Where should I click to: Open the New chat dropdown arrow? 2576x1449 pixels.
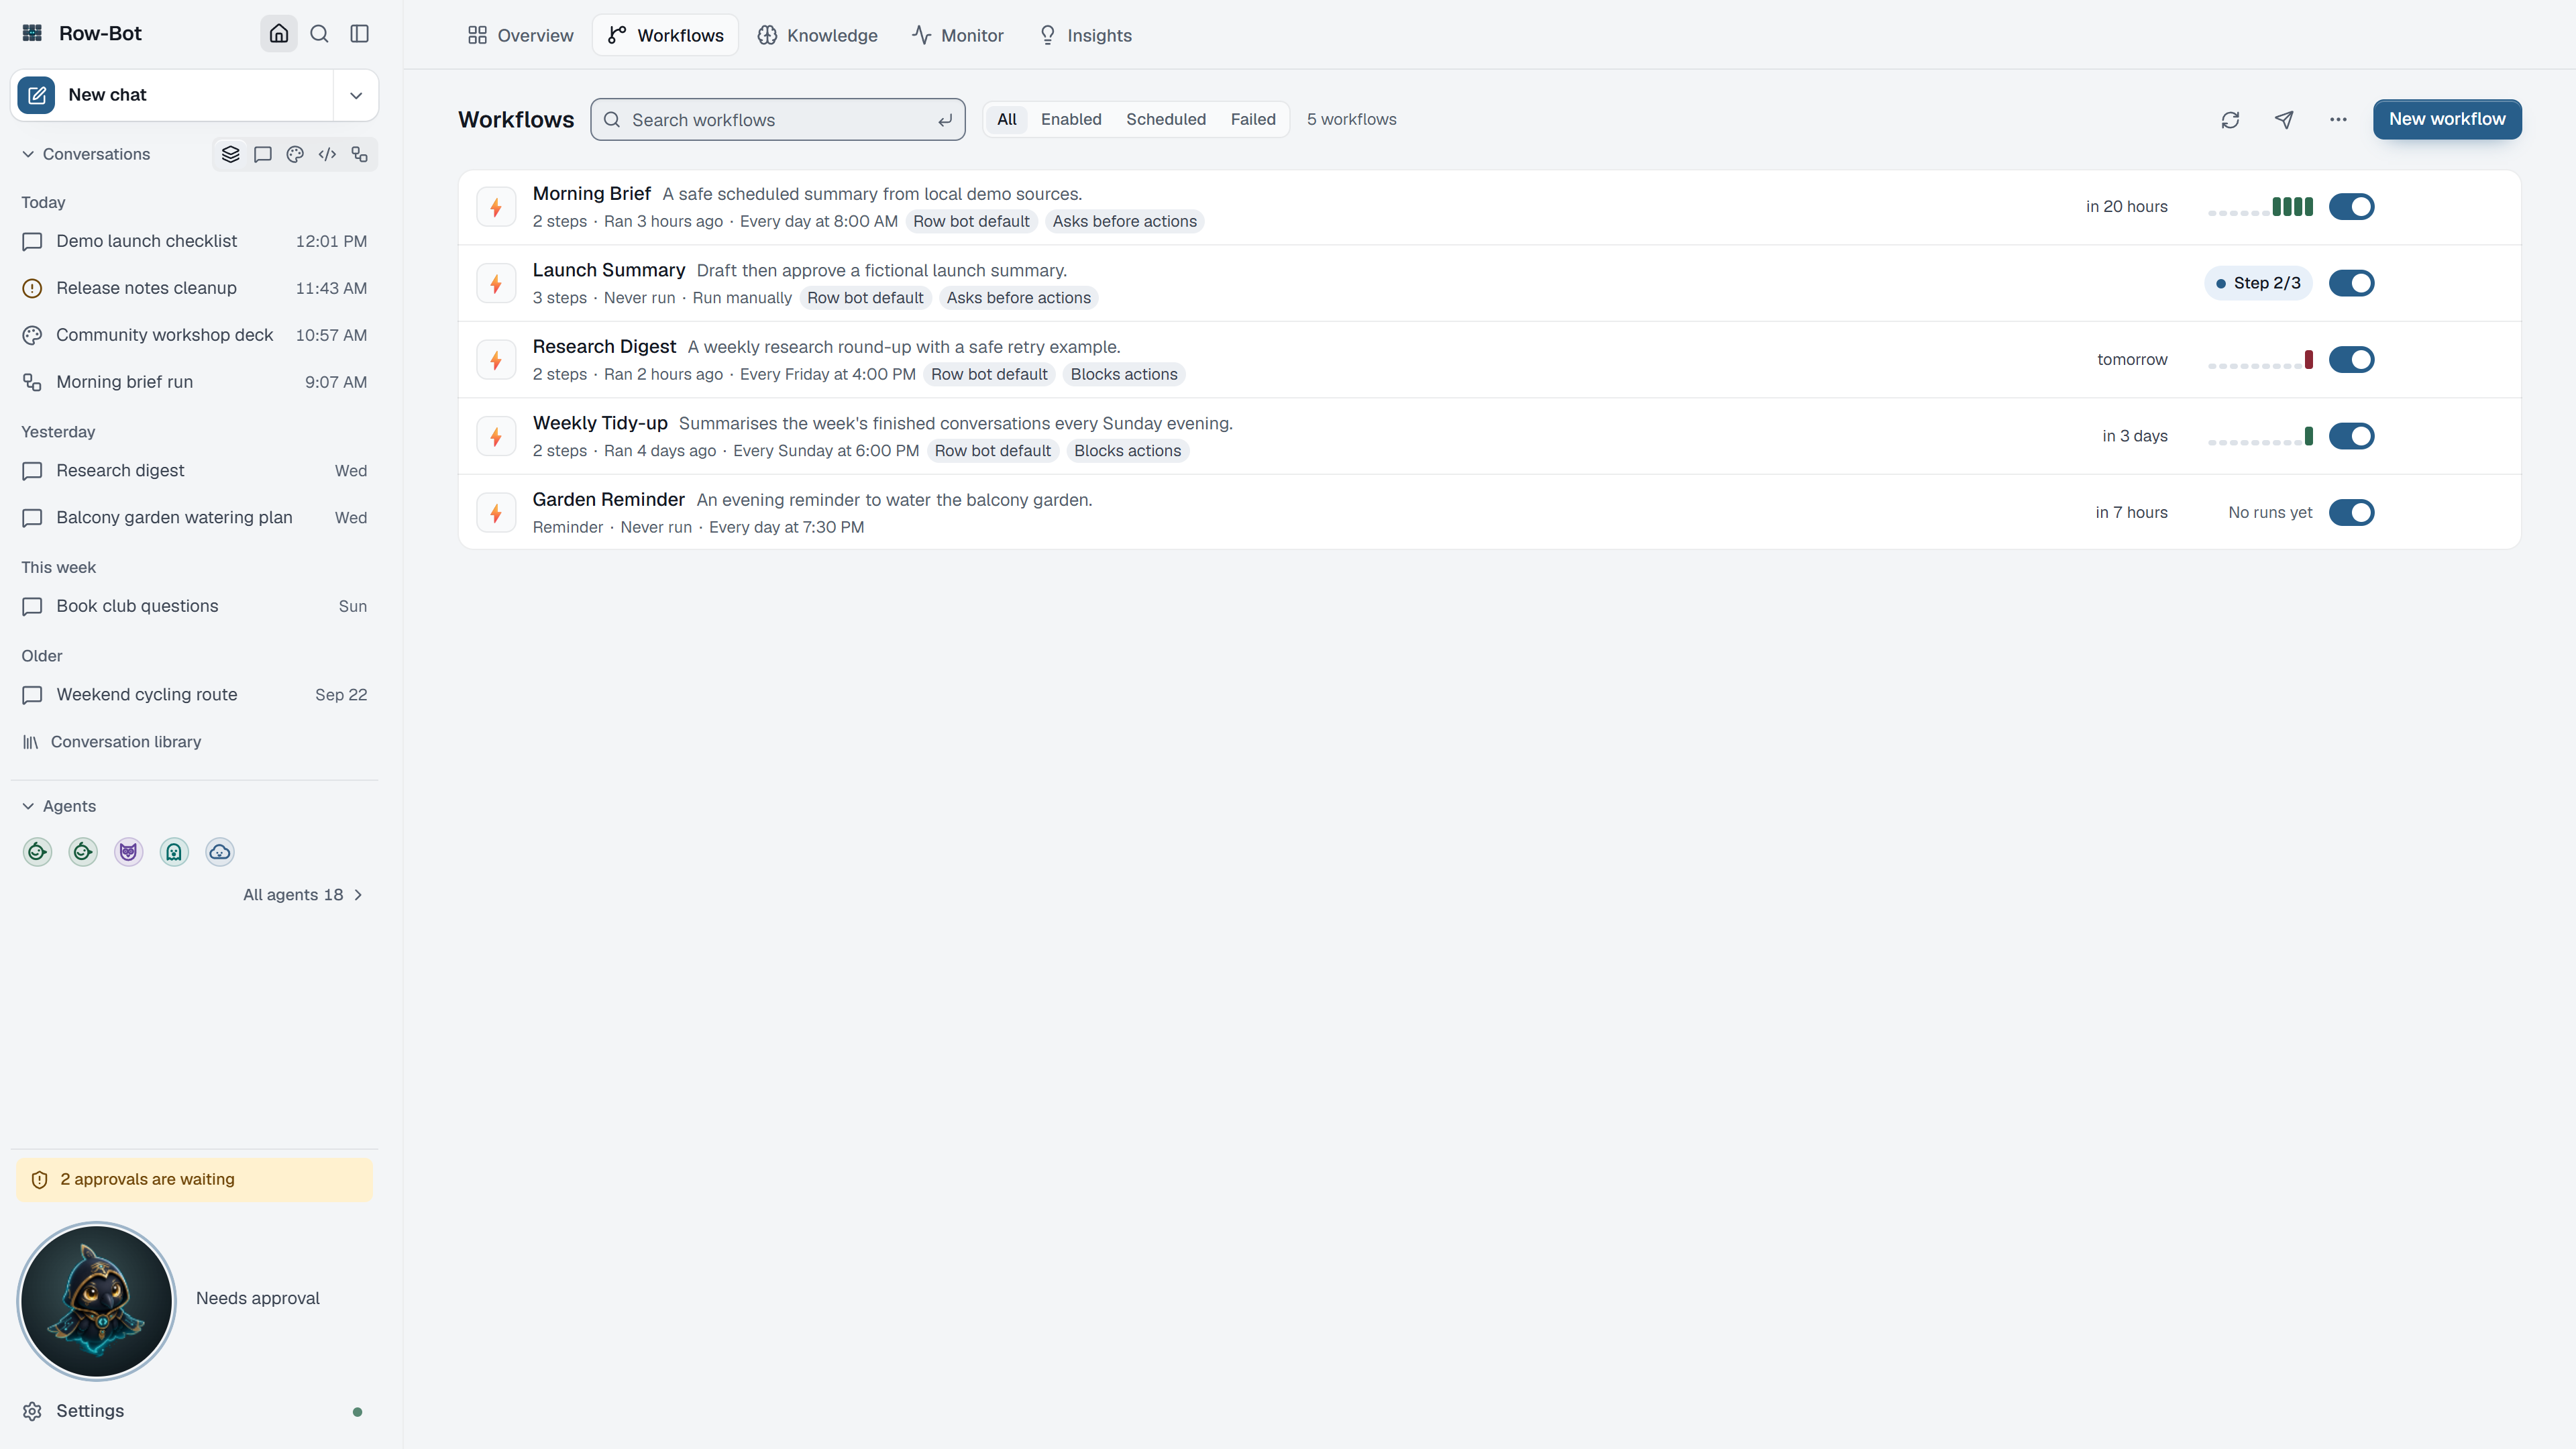point(356,95)
